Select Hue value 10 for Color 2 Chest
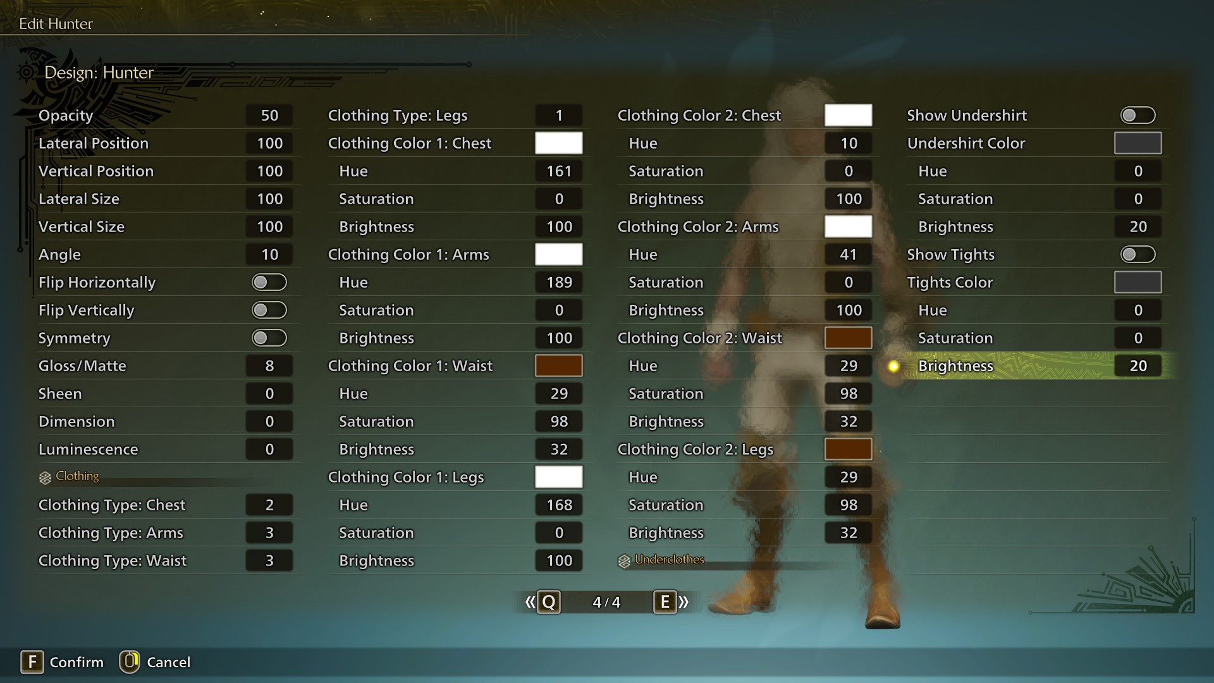Image resolution: width=1214 pixels, height=683 pixels. 849,143
